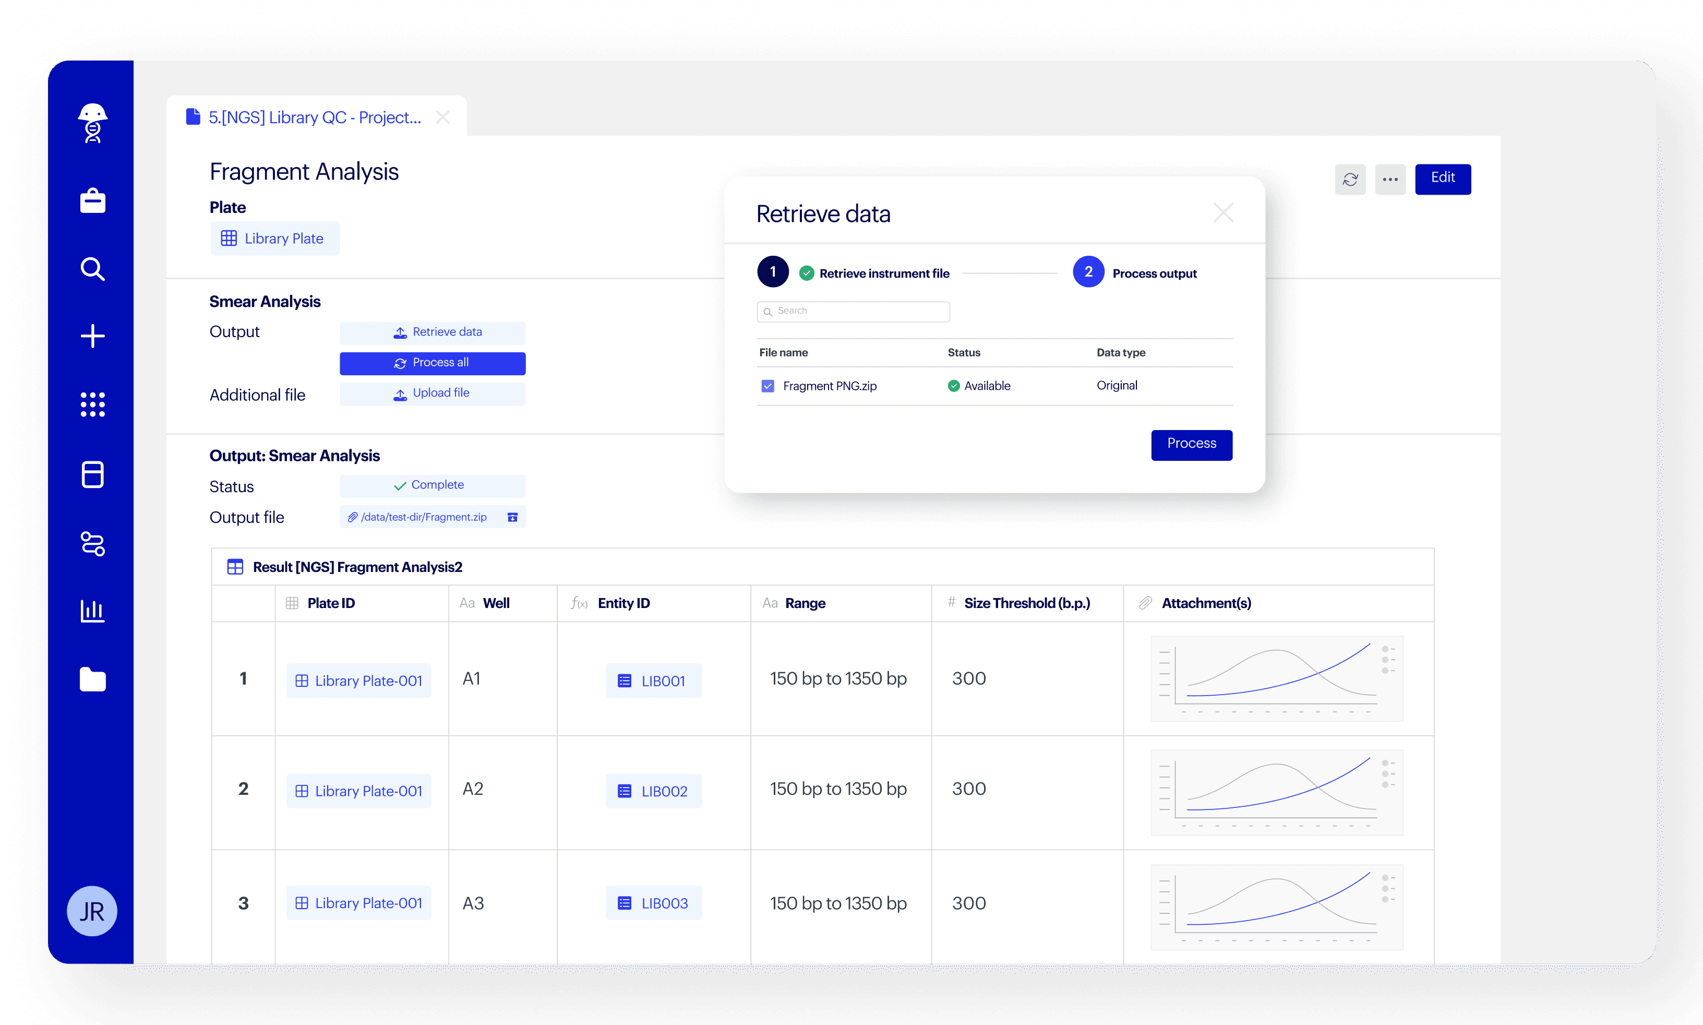Select step 1 Retrieve instrument file

pyautogui.click(x=773, y=272)
